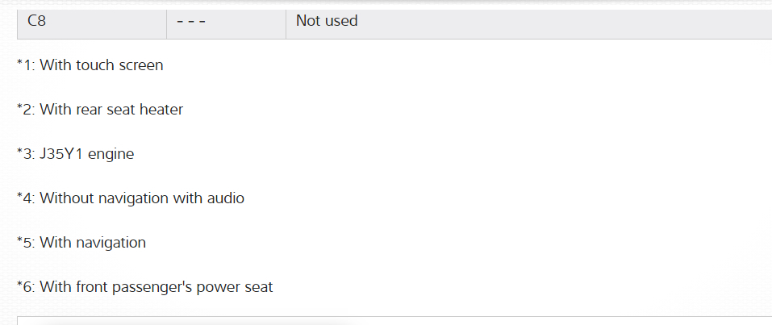Click the 'Not used' table cell
Screen dimensions: 772x325
pyautogui.click(x=327, y=21)
